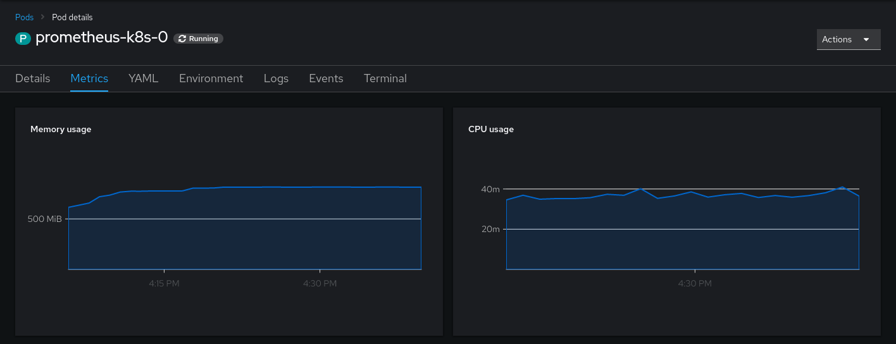The height and width of the screenshot is (344, 896).
Task: Click the prometheus-k8s-0 pod name heading
Action: 101,38
